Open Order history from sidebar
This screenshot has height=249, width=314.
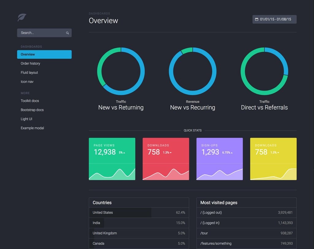click(x=30, y=63)
